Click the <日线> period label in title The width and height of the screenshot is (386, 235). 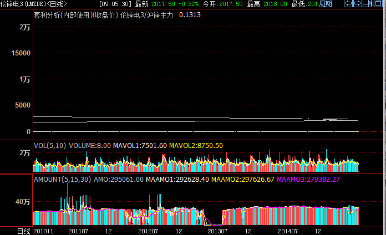(x=57, y=4)
